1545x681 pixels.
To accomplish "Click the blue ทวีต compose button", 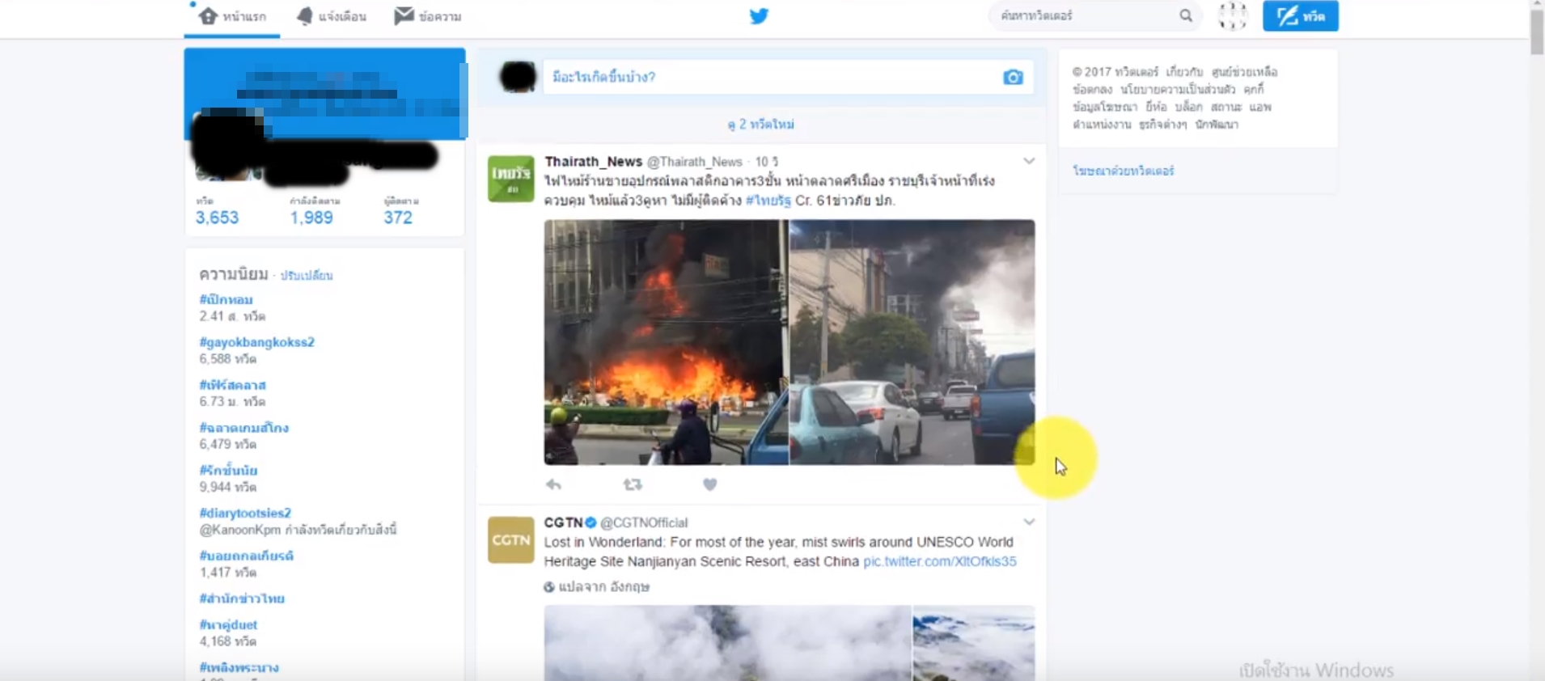I will [1301, 15].
